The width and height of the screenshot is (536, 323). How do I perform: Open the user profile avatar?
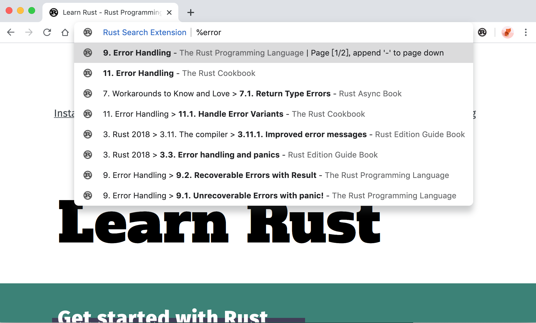click(508, 32)
